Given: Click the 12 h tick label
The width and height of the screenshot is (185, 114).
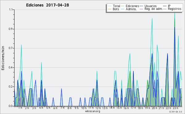Looking at the screenshot, I should click(x=98, y=108).
